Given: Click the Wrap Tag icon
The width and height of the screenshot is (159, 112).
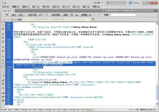Looking at the screenshot, I should coord(3,80).
